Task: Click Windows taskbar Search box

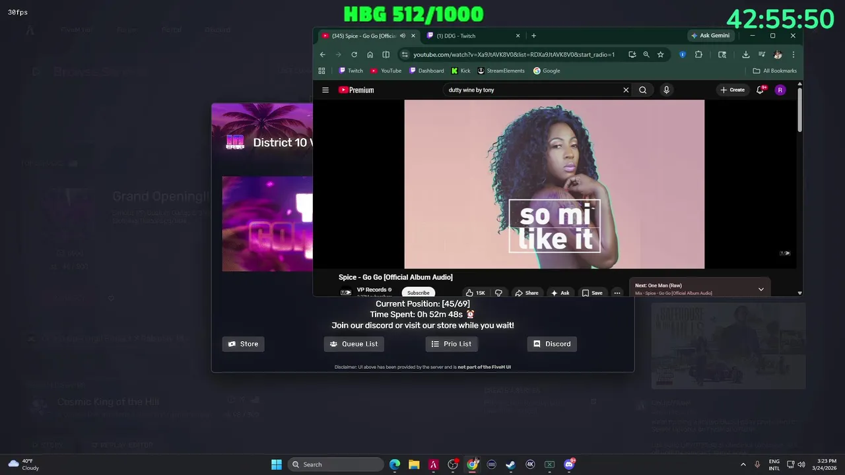Action: point(336,464)
